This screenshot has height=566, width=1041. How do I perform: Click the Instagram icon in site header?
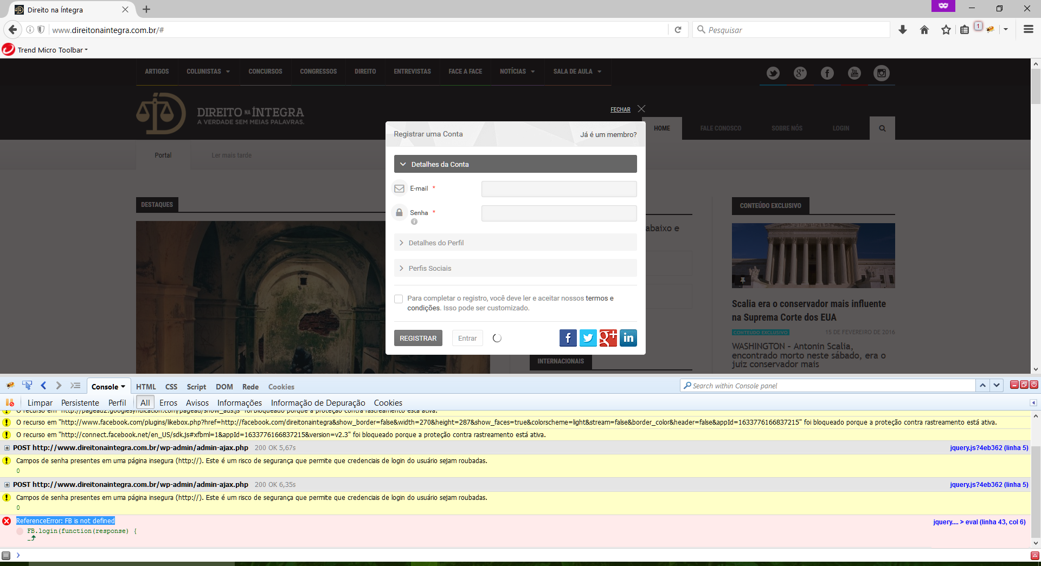coord(882,73)
